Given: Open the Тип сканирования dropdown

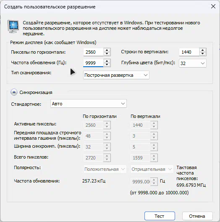Looking at the screenshot, I should pos(116,75).
